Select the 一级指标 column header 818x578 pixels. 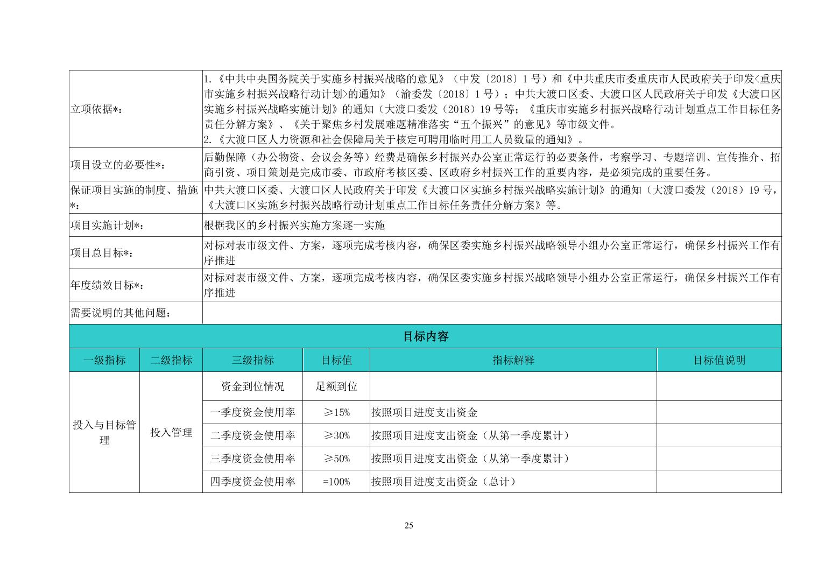pyautogui.click(x=104, y=360)
